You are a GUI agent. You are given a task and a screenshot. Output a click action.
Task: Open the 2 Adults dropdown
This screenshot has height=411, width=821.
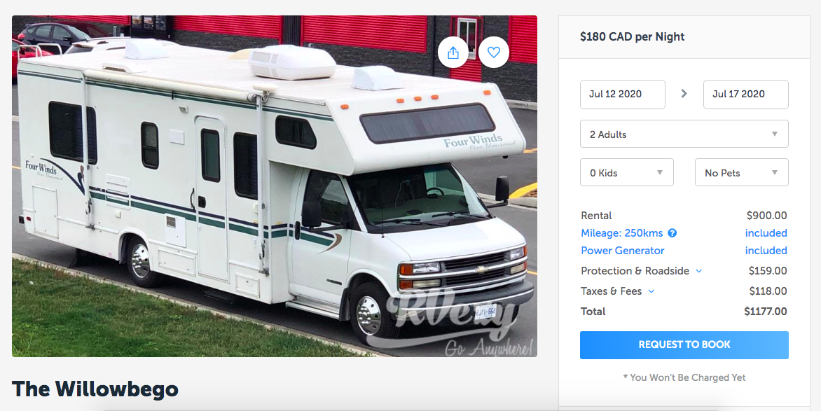(x=684, y=134)
